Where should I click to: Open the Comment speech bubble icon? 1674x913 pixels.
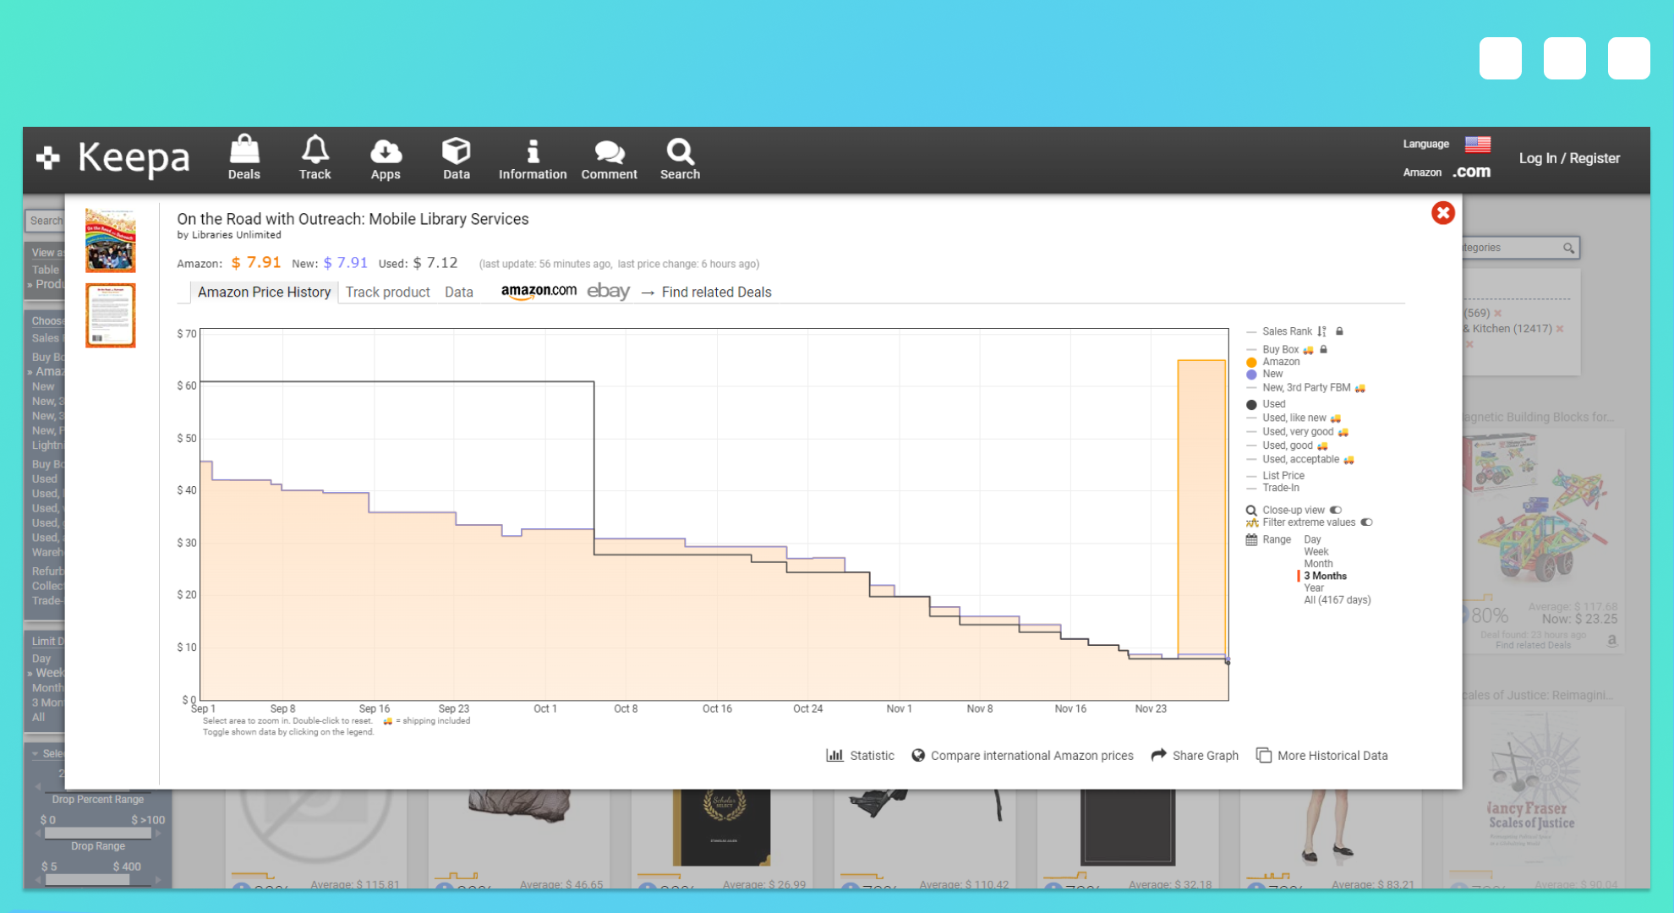pos(609,152)
